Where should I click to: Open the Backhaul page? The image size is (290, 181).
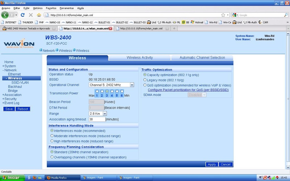[x=15, y=87]
